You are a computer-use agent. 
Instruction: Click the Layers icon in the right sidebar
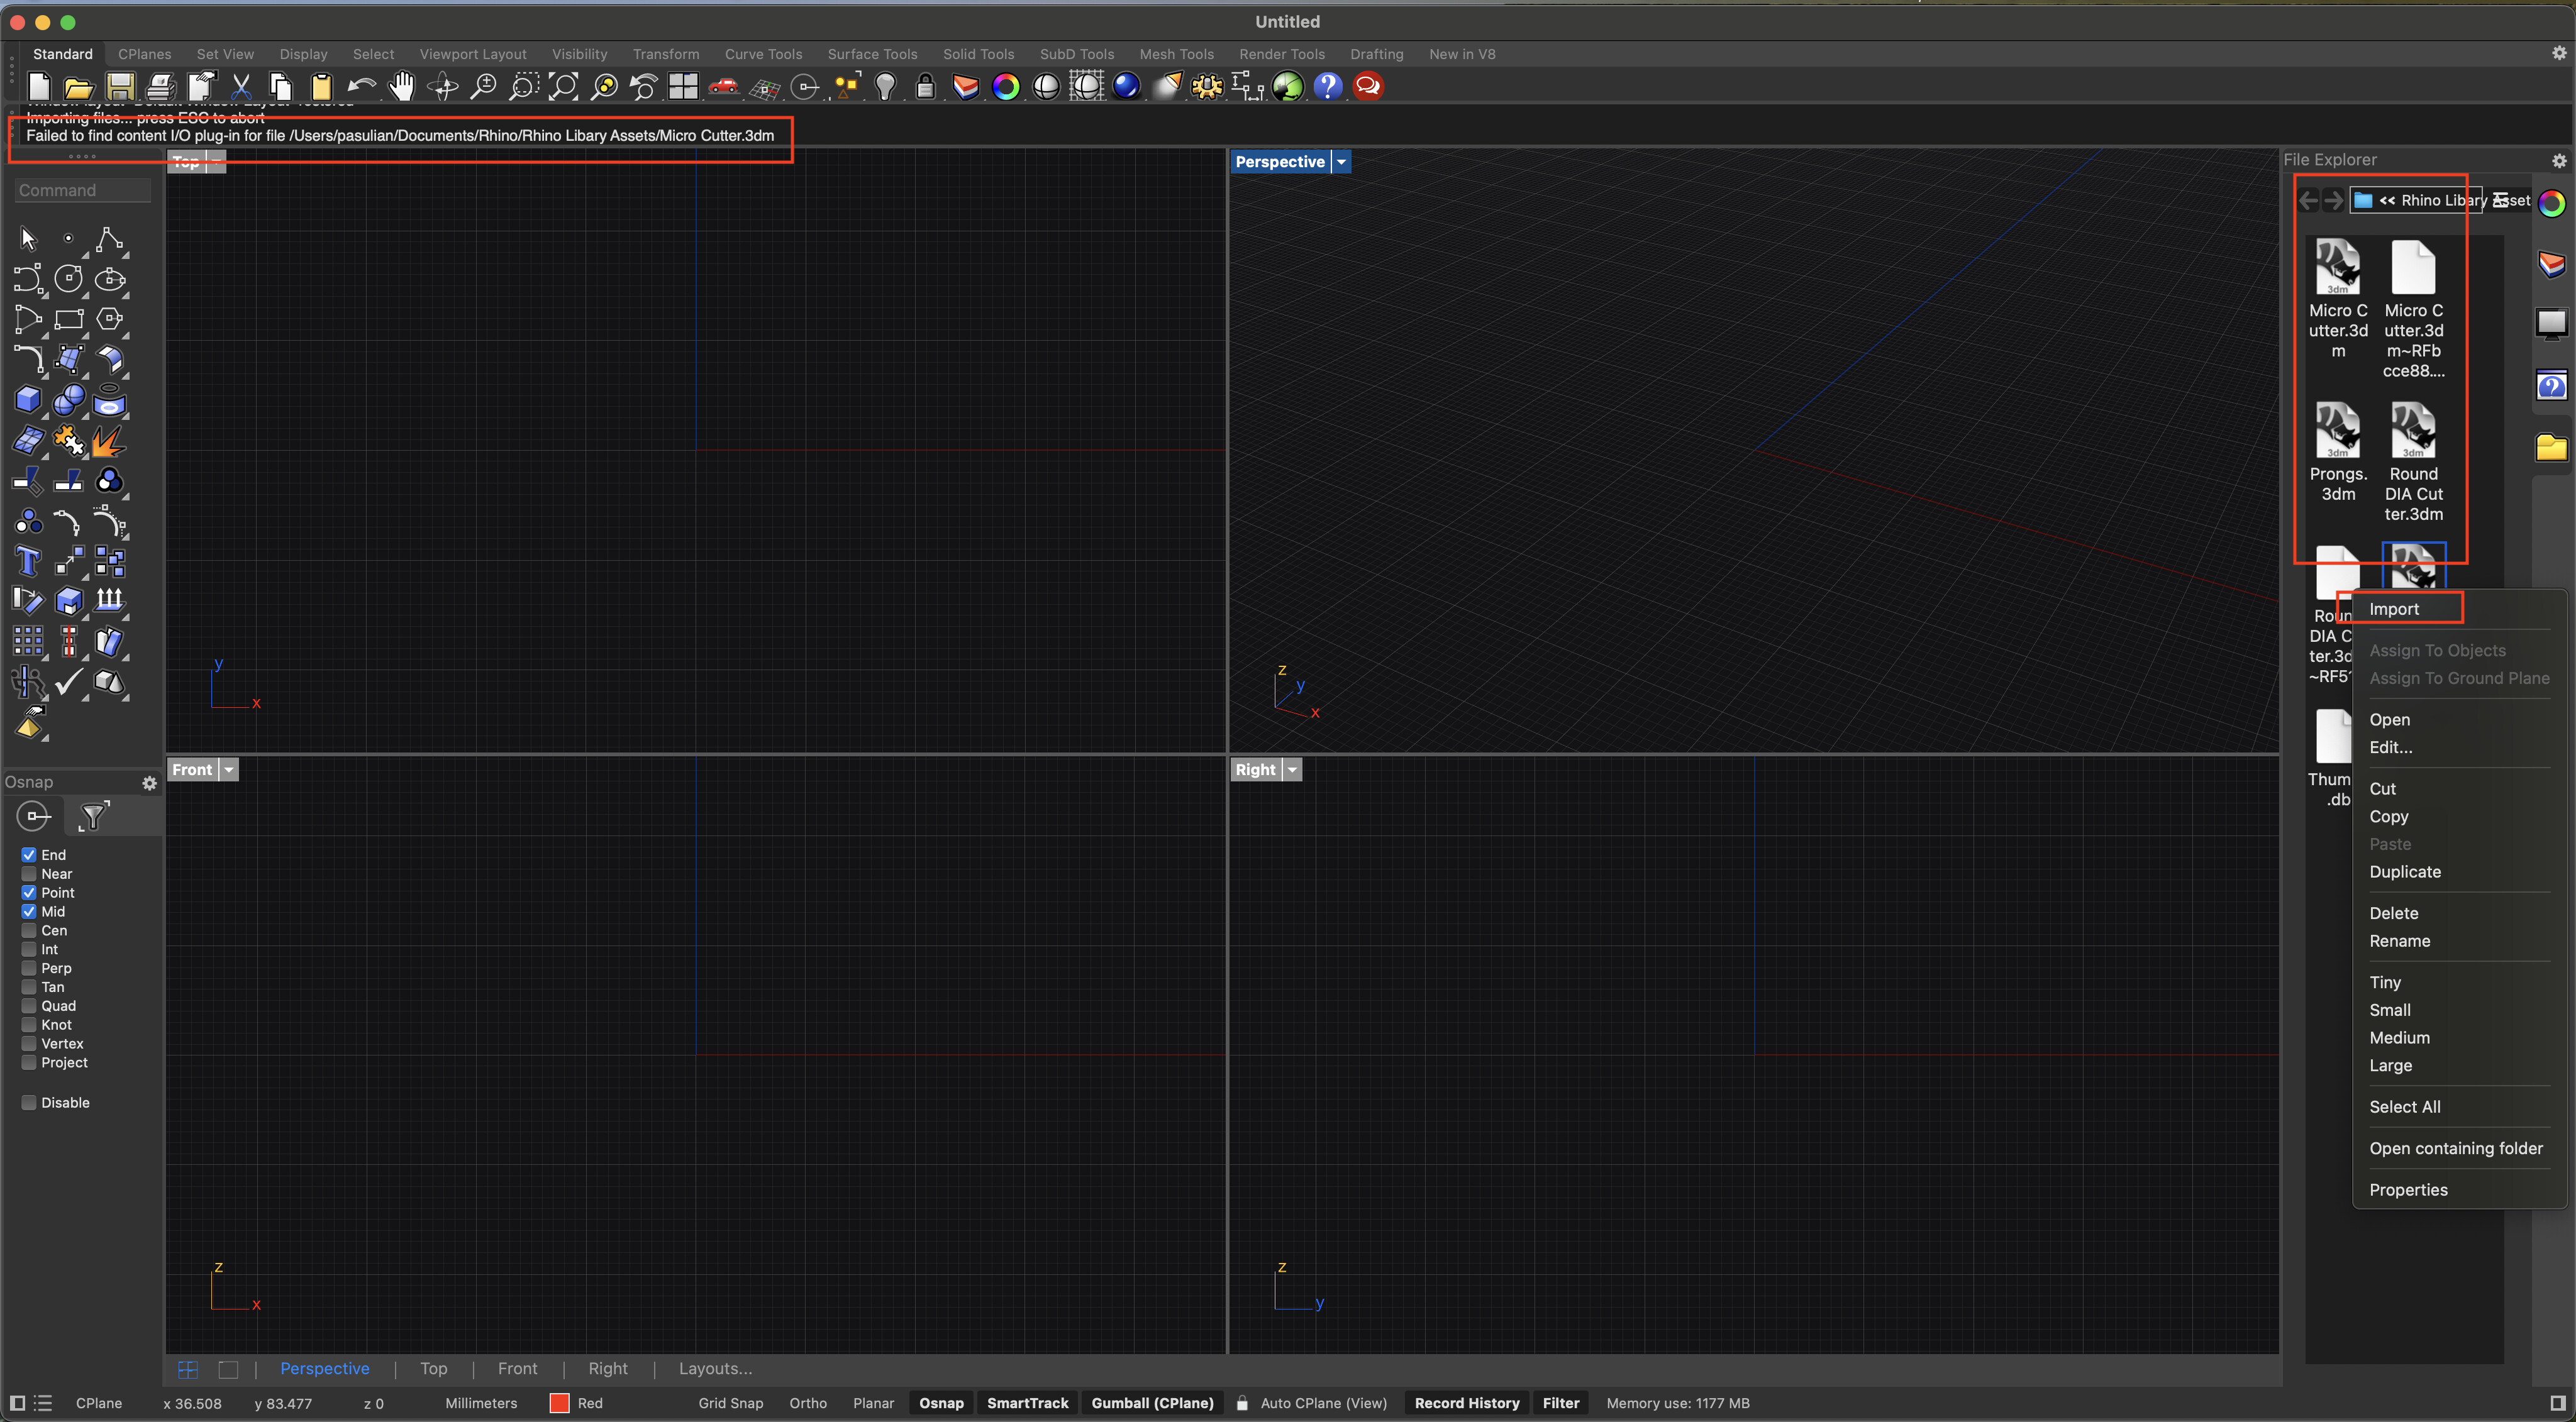point(2552,264)
